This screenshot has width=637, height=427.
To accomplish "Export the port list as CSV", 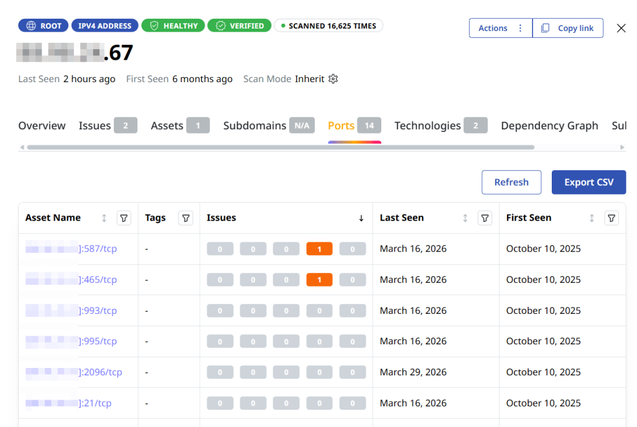I will (588, 182).
